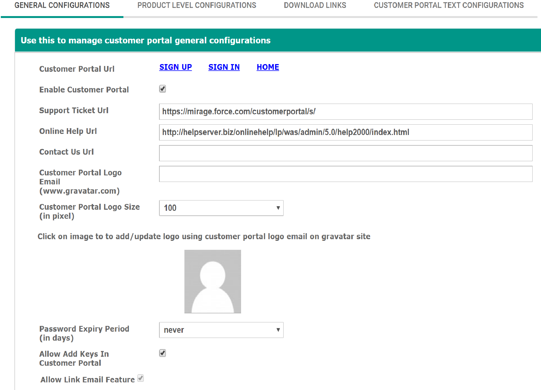Image resolution: width=541 pixels, height=390 pixels.
Task: Uncheck Allow Add Keys In Customer Portal
Action: pos(162,353)
